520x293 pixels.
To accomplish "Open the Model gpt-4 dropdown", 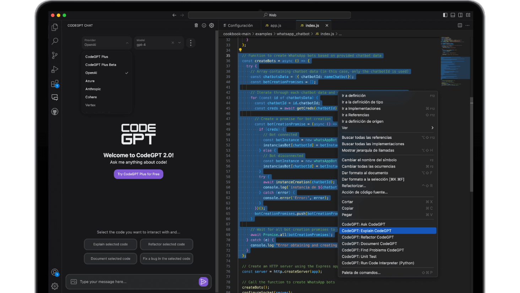I will pos(179,43).
